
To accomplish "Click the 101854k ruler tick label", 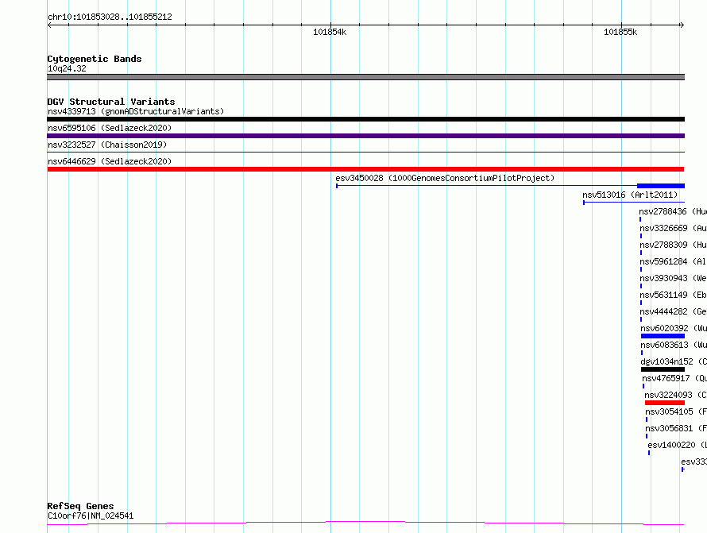I will point(330,32).
